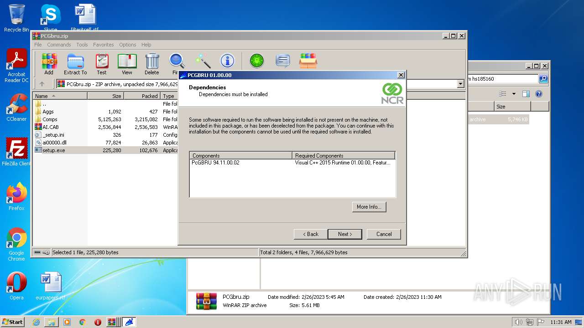
Task: Click Explorer search input field
Action: pyautogui.click(x=503, y=79)
